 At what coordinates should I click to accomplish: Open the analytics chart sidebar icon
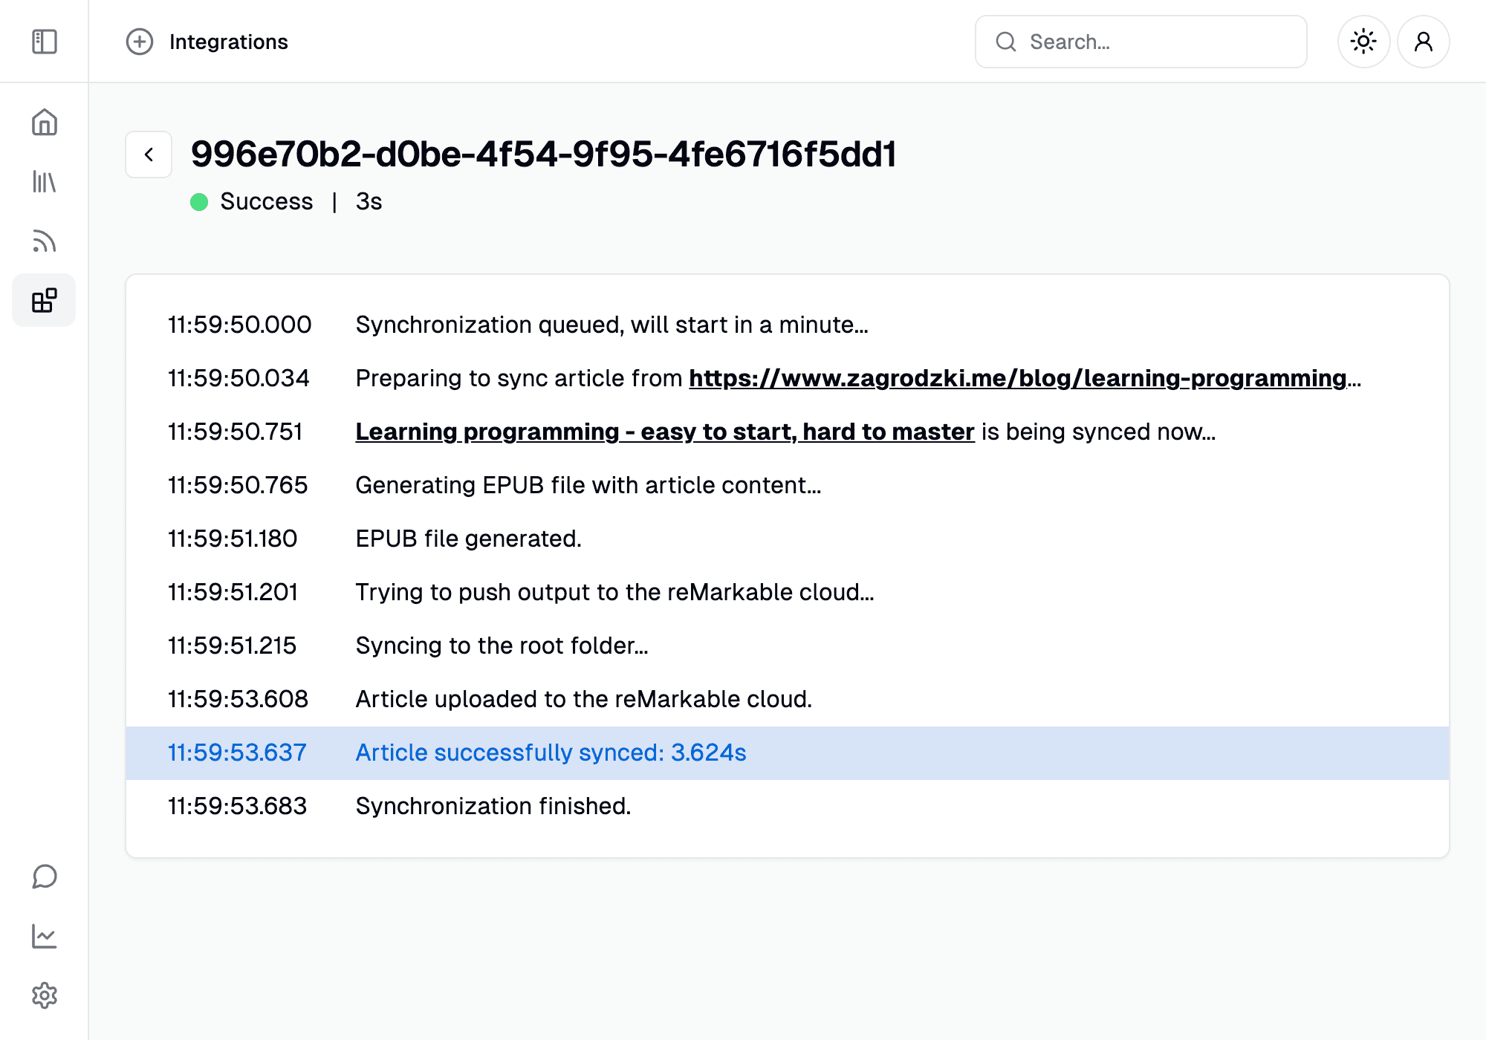coord(45,936)
